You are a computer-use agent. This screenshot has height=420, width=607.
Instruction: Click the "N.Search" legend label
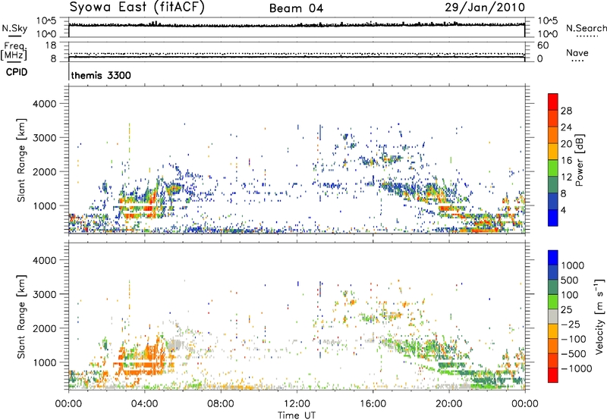586,28
